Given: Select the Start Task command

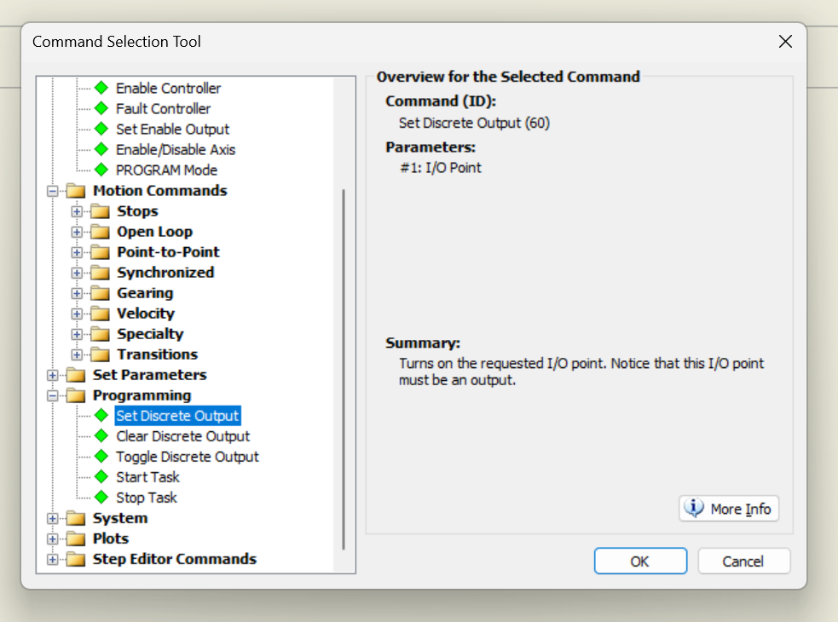Looking at the screenshot, I should tap(148, 476).
